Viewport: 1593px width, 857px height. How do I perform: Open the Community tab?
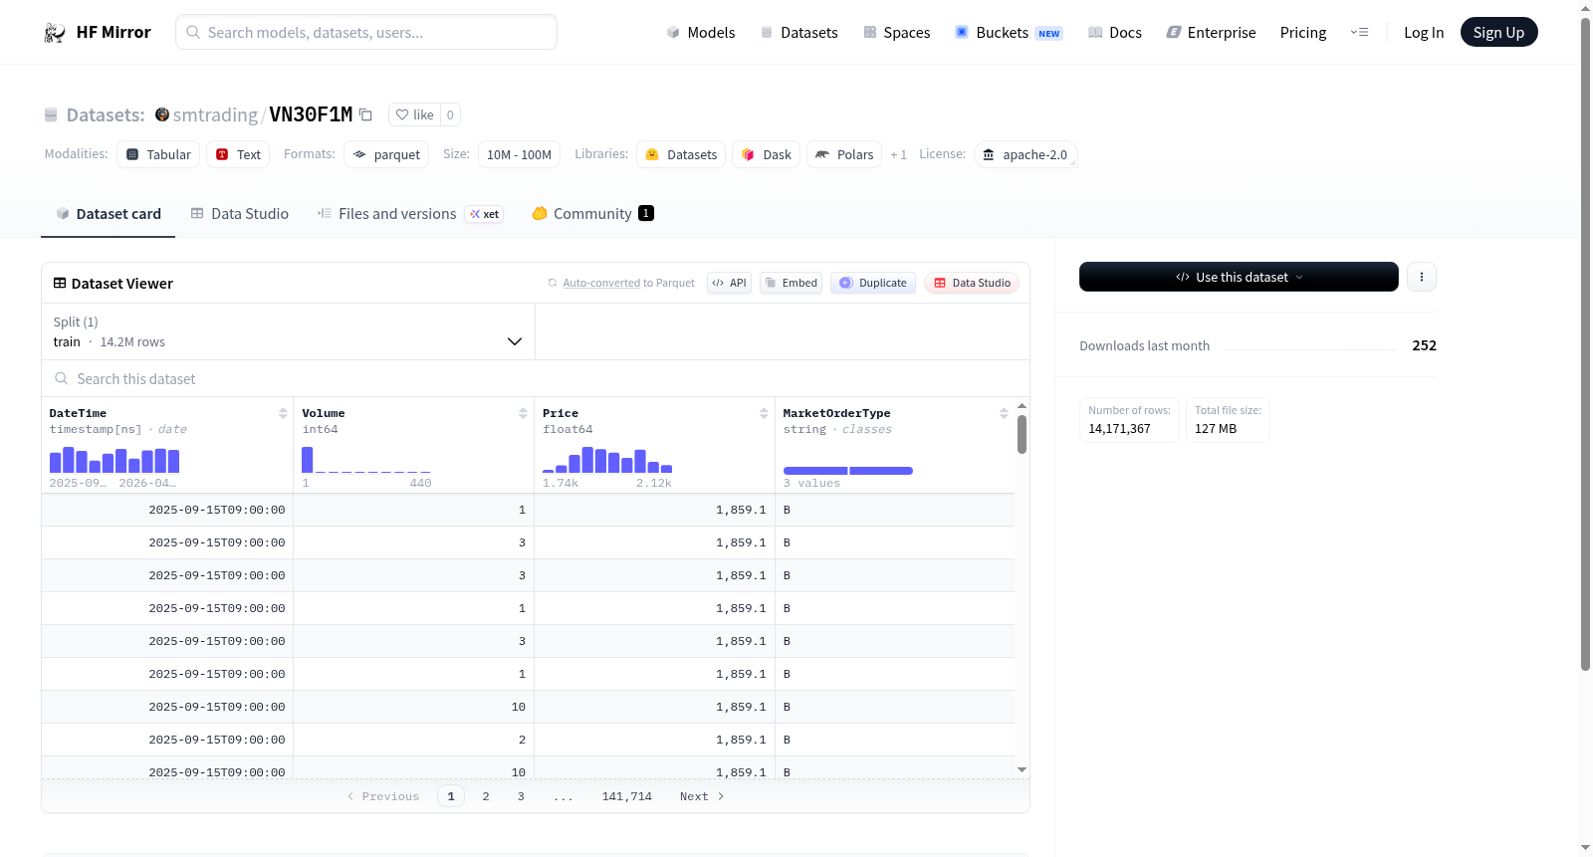pos(592,213)
